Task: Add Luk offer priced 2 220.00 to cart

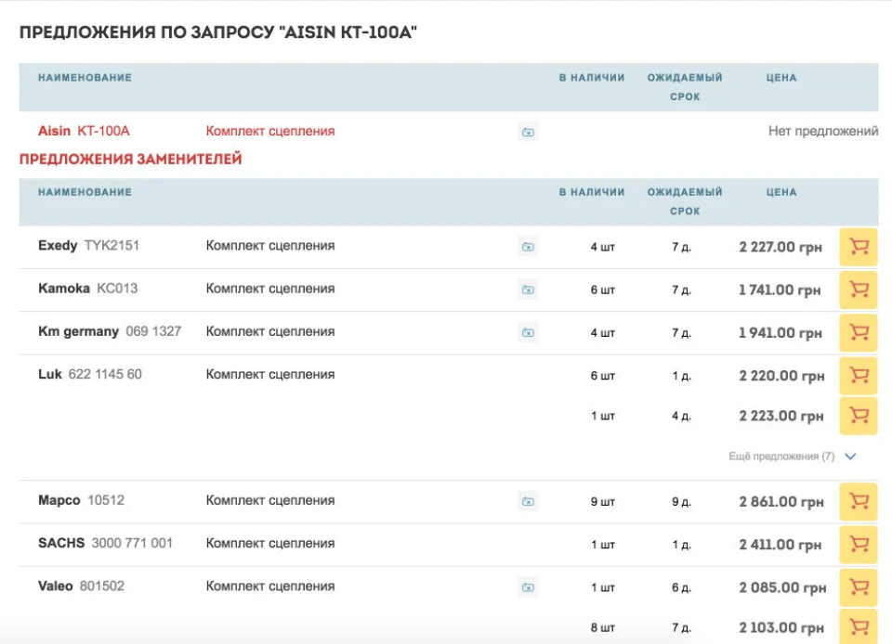Action: (859, 376)
